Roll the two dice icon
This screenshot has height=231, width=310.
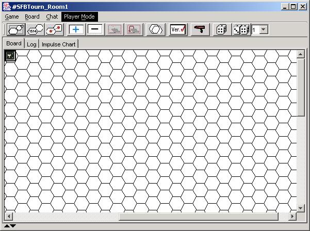point(240,30)
